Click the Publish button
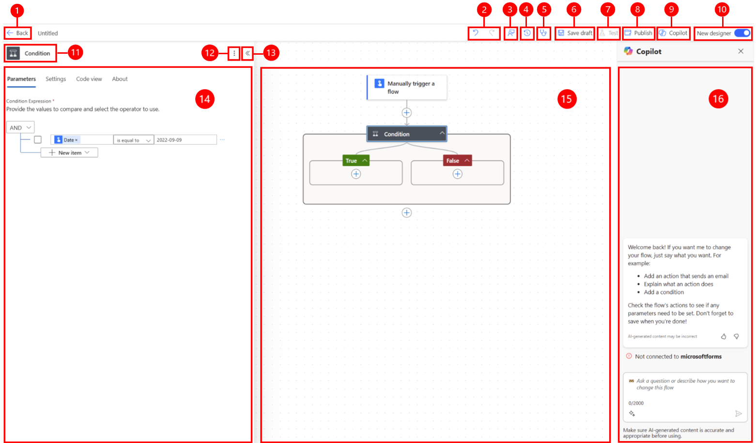756x443 pixels. [638, 33]
